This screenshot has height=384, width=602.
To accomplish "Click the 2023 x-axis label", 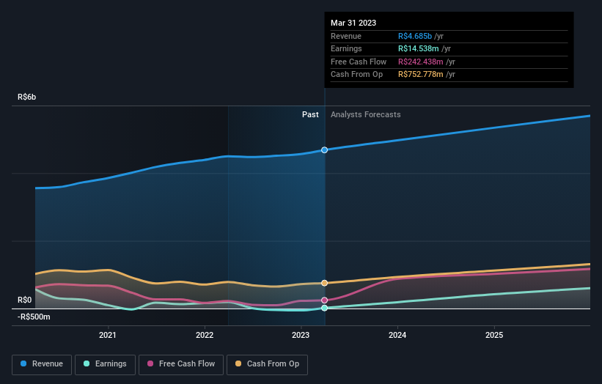I will point(301,335).
